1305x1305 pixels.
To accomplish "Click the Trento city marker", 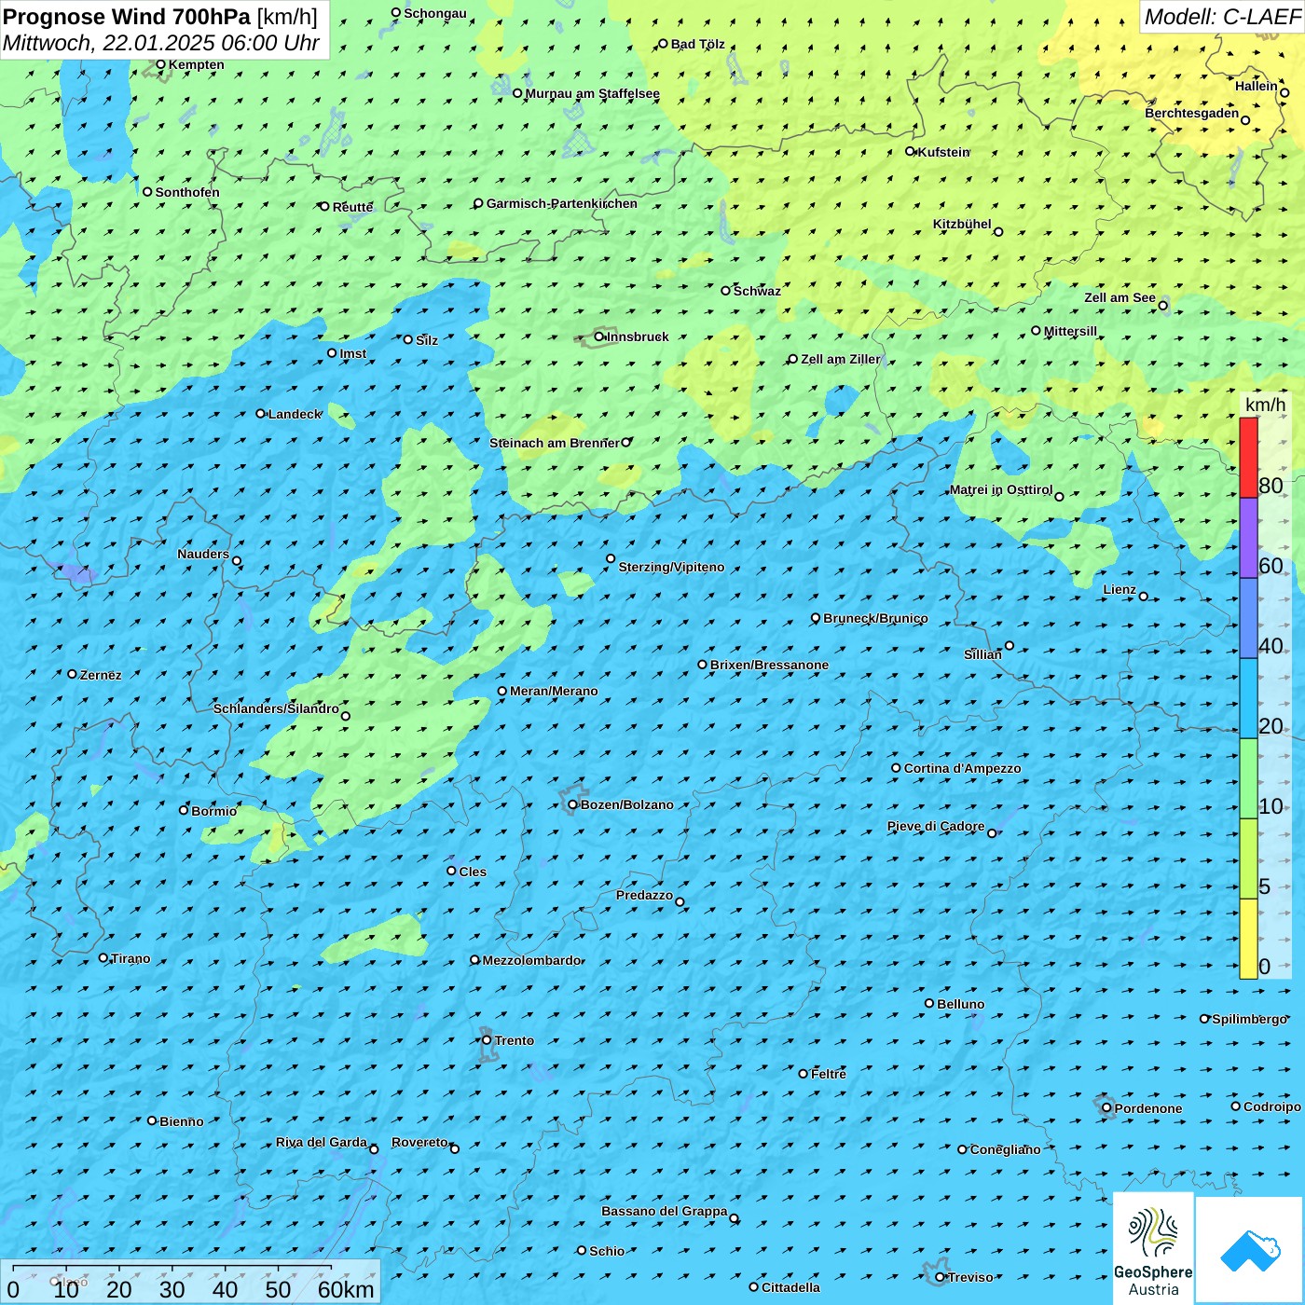I will click(x=487, y=1040).
